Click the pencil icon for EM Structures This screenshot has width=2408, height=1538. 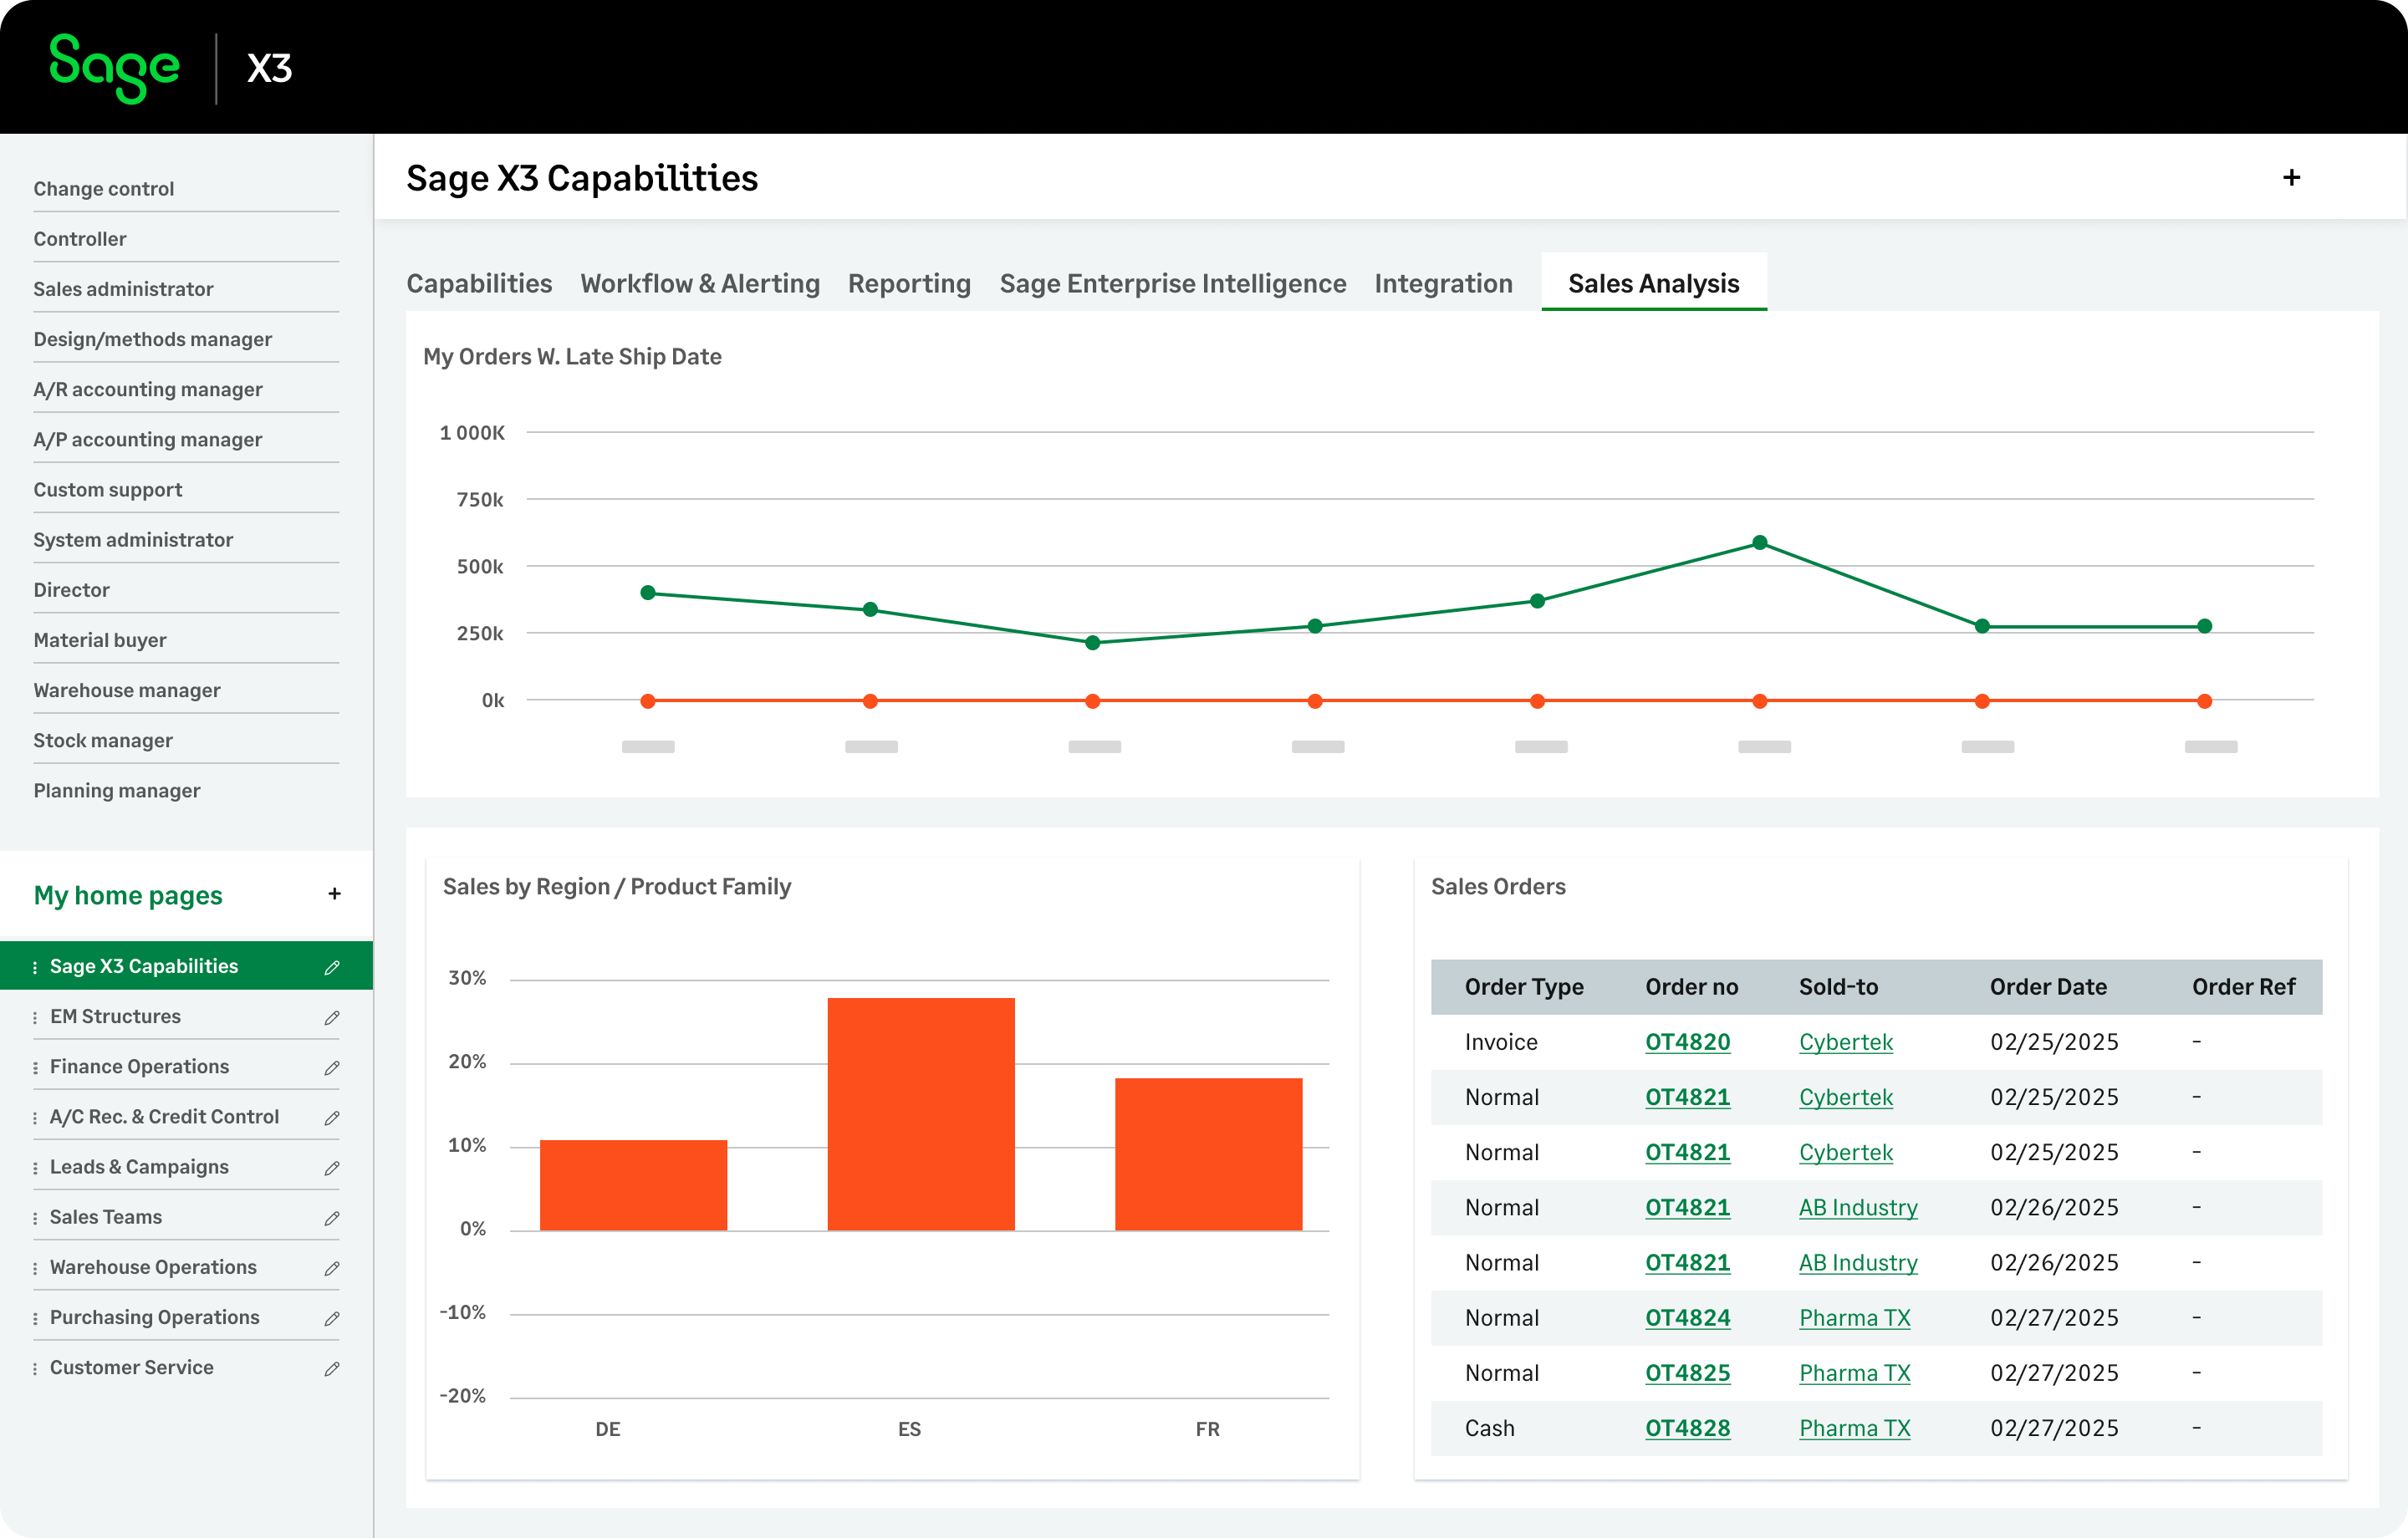(x=332, y=1017)
